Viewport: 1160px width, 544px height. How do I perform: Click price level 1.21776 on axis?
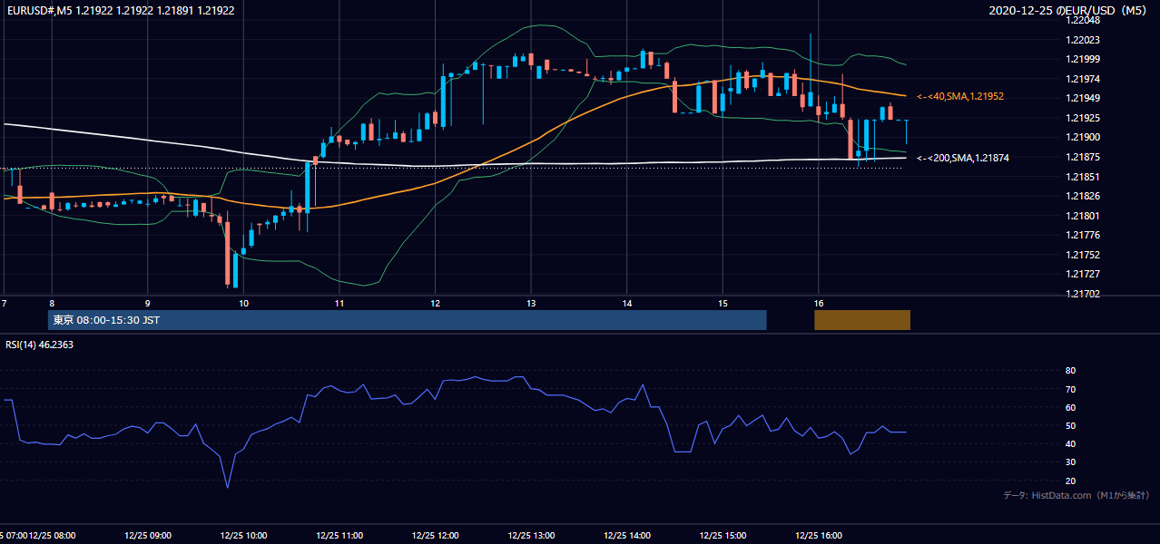tap(1083, 236)
